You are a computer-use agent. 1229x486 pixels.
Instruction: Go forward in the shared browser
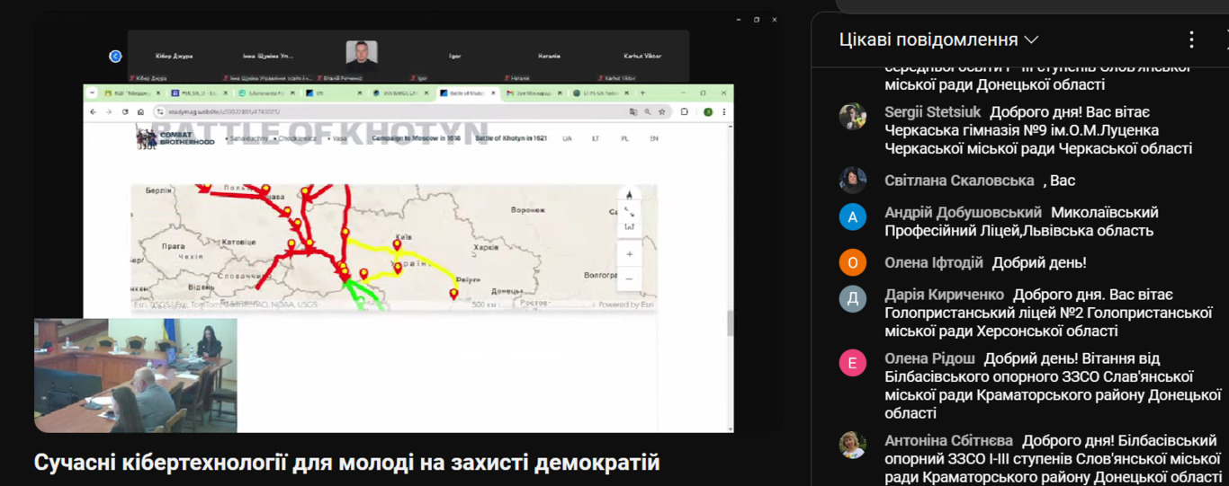109,111
